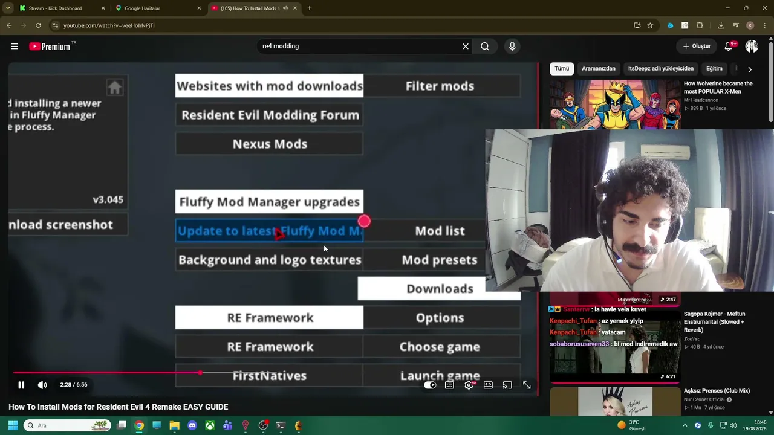Reload the current page
The height and width of the screenshot is (435, 774).
[x=38, y=25]
